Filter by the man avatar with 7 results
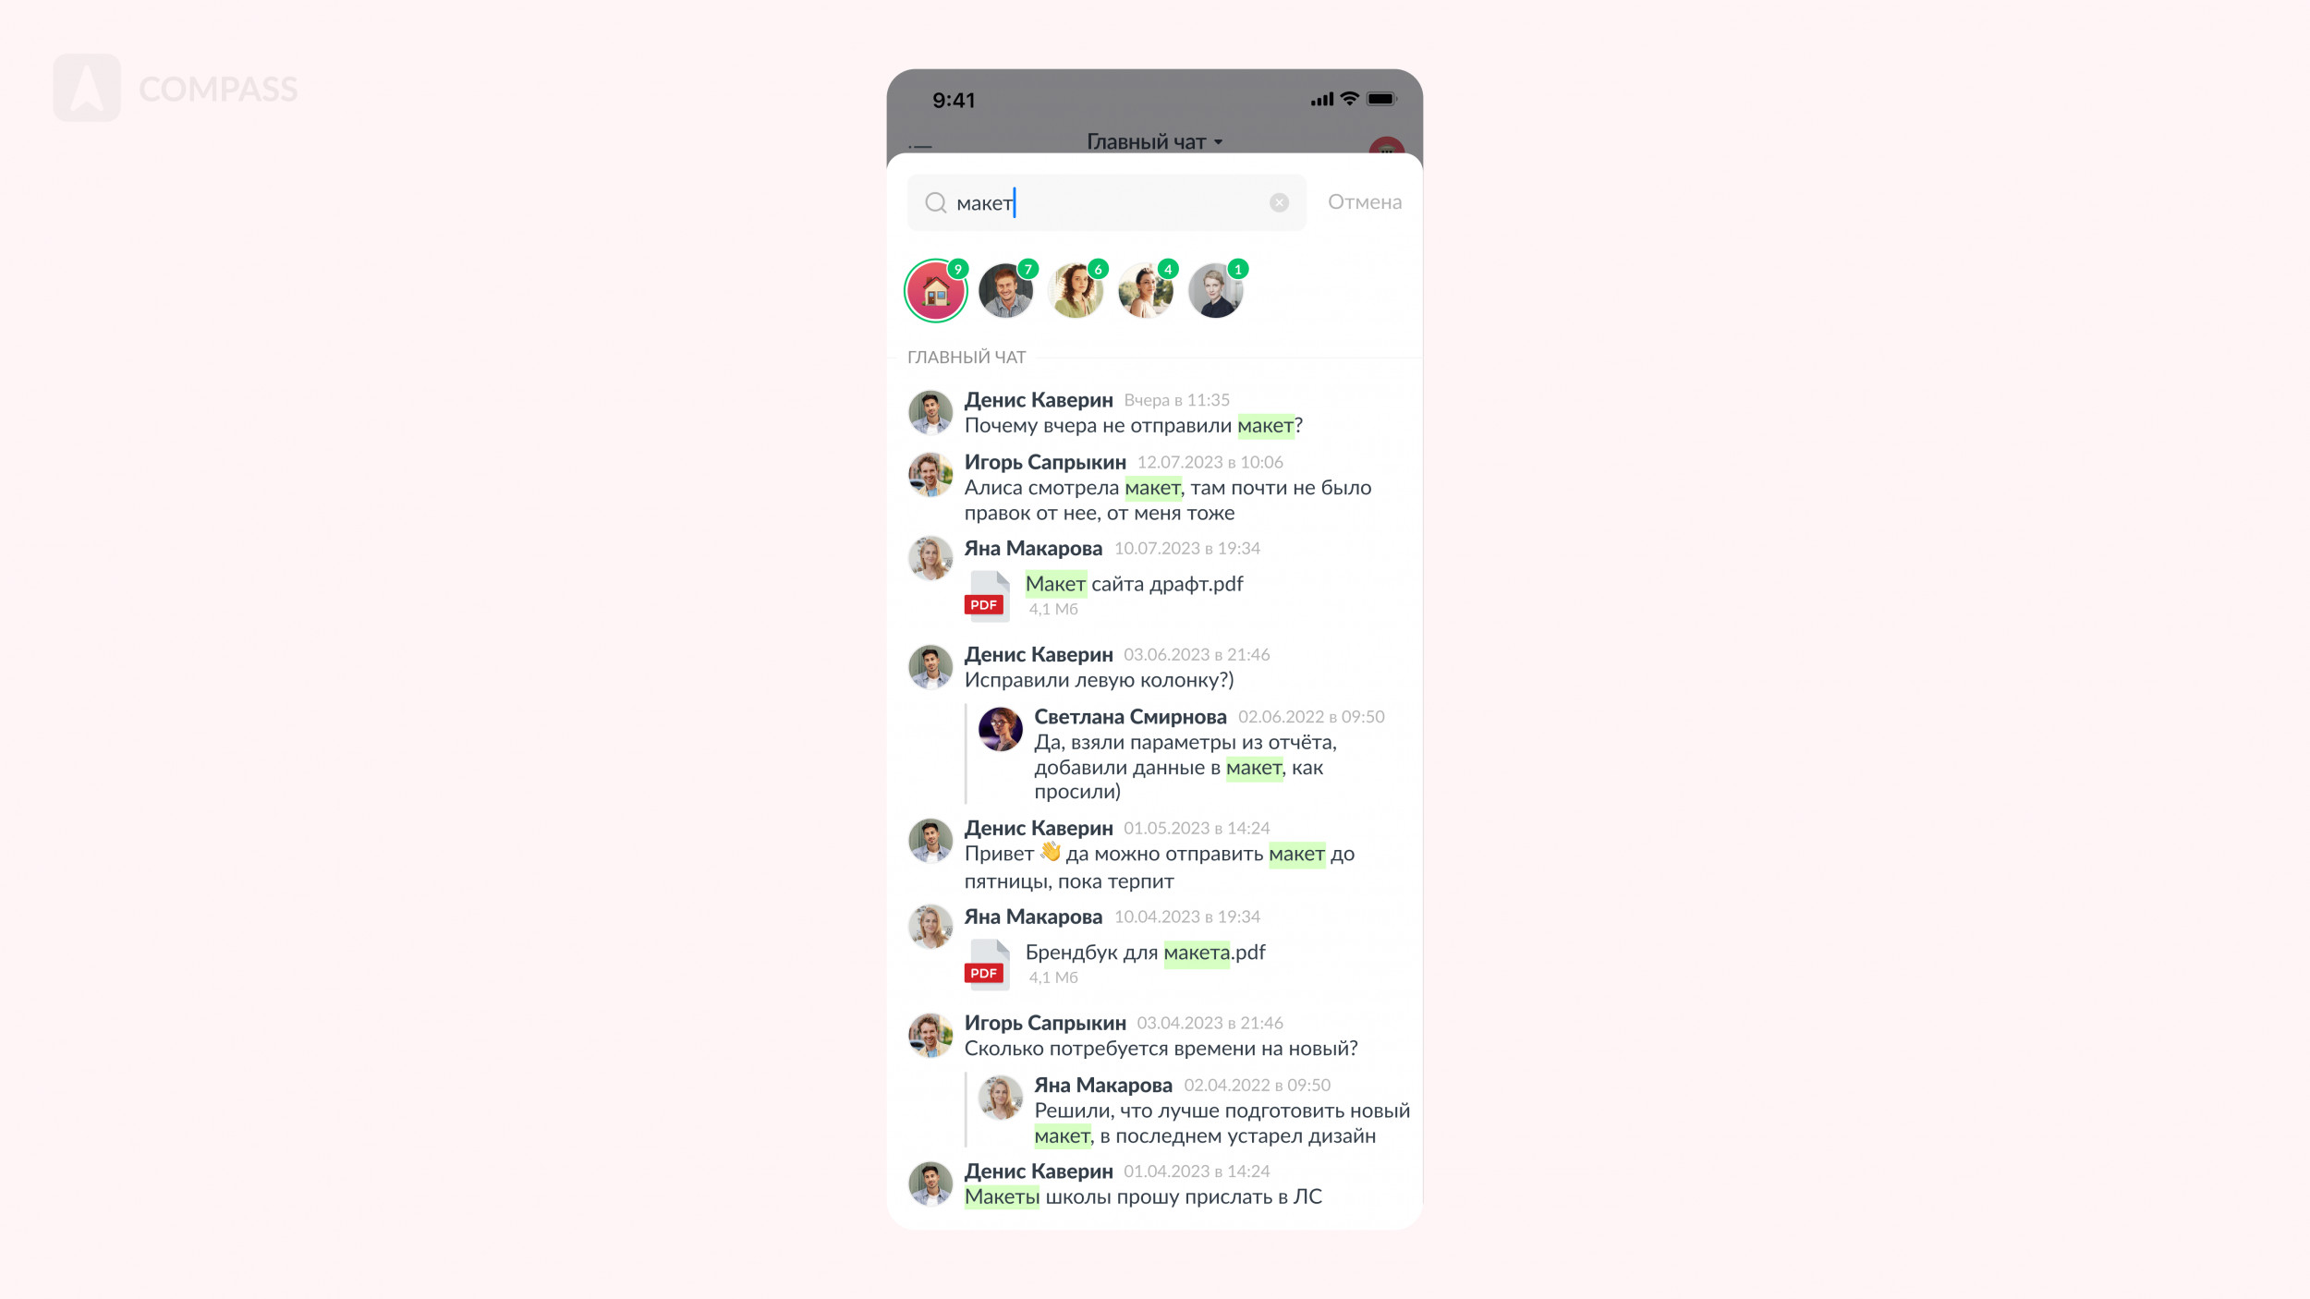Image resolution: width=2310 pixels, height=1299 pixels. click(x=1005, y=290)
